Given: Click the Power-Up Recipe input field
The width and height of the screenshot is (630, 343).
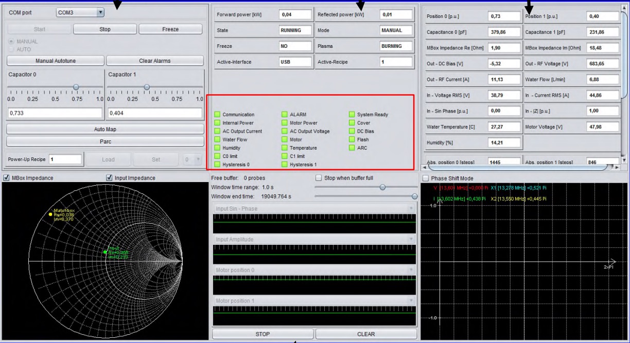Looking at the screenshot, I should tap(65, 159).
